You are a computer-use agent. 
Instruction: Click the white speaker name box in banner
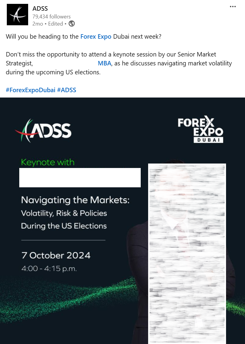tap(80, 178)
